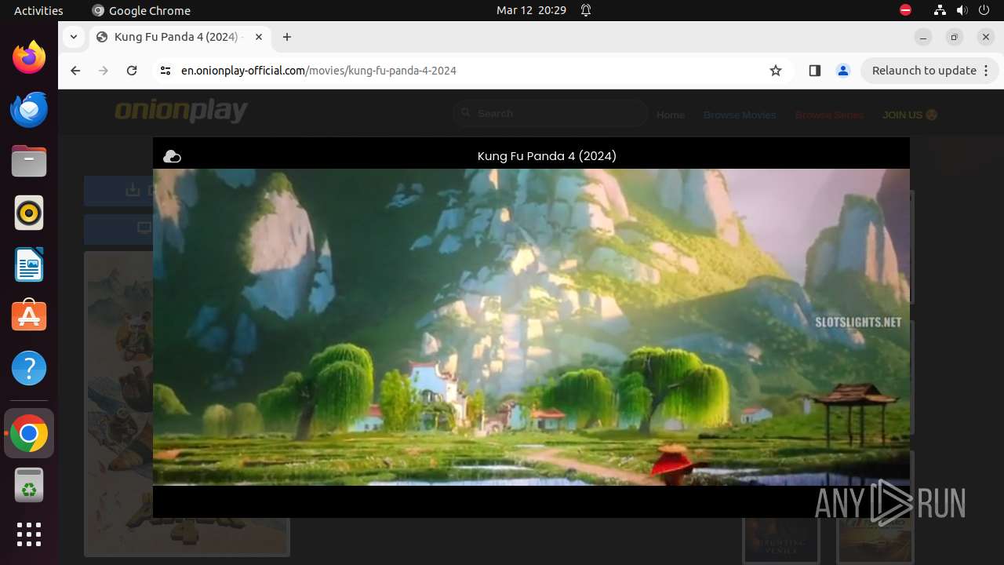This screenshot has width=1004, height=565.
Task: Click the Kung Fu Panda 4 video frame
Action: pos(531,326)
